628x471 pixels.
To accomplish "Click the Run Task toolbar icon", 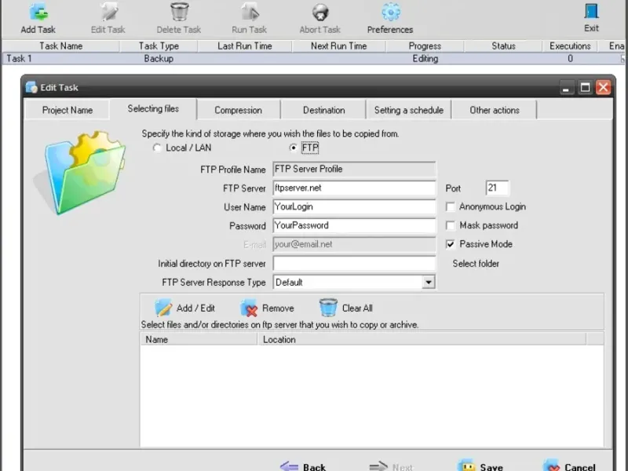I will 250,12.
